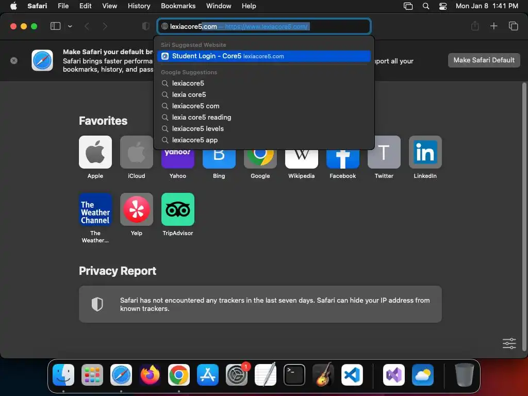This screenshot has height=396, width=528.
Task: Open Firefox from the Dock
Action: 150,374
